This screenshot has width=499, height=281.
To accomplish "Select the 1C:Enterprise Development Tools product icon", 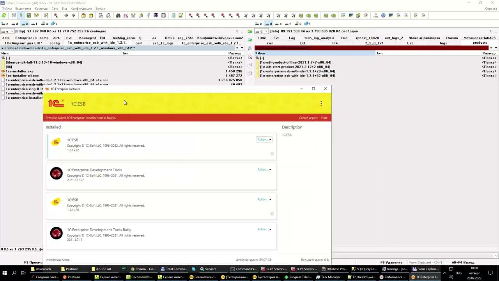I will [56, 173].
